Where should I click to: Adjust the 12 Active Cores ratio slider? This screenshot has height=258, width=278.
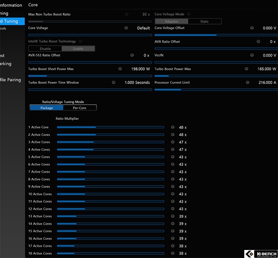(x=110, y=209)
